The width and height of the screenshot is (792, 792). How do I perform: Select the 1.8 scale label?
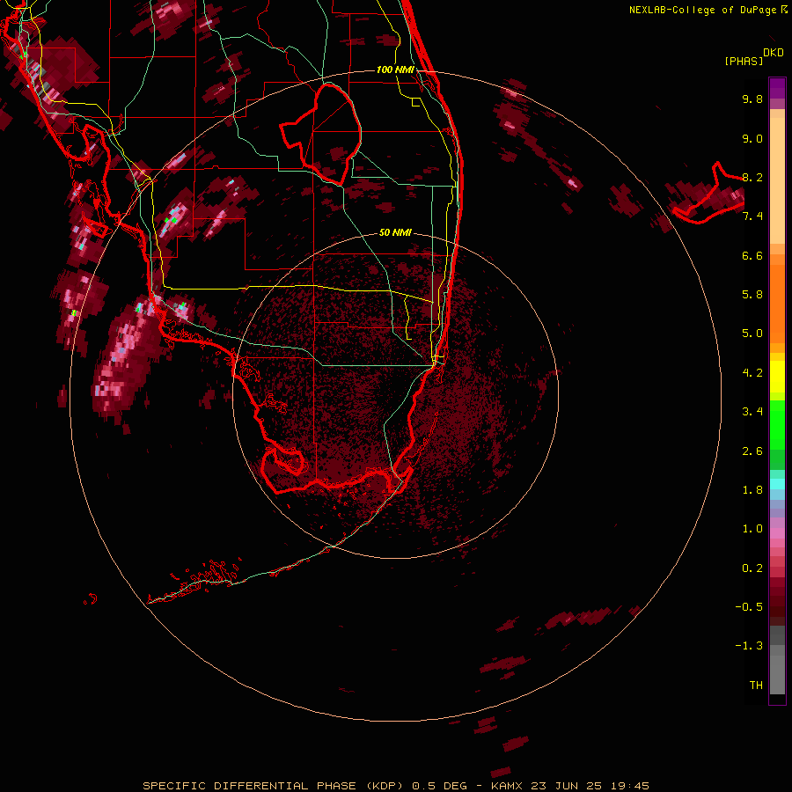click(752, 490)
